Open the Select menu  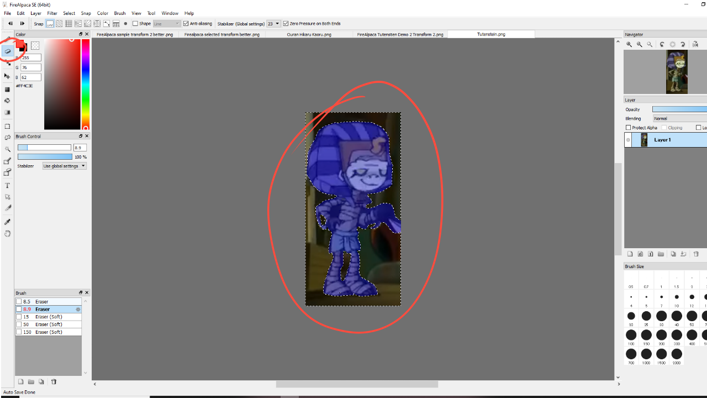pyautogui.click(x=69, y=13)
